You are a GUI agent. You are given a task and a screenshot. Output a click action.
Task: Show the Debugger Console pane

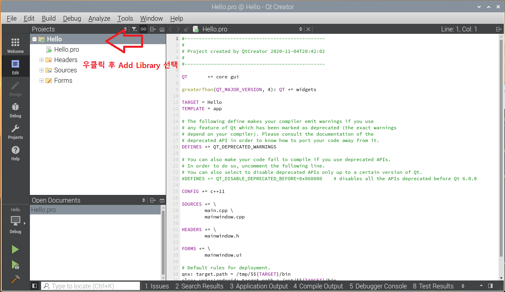378,286
